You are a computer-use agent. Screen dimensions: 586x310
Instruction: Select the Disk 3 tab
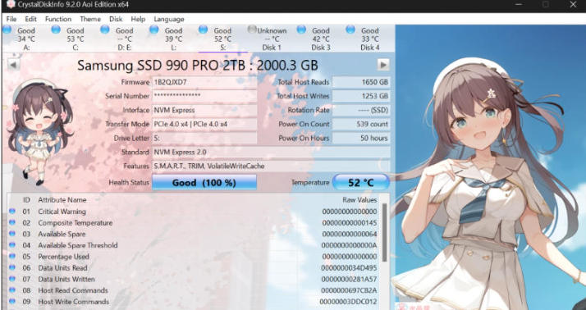click(x=321, y=39)
